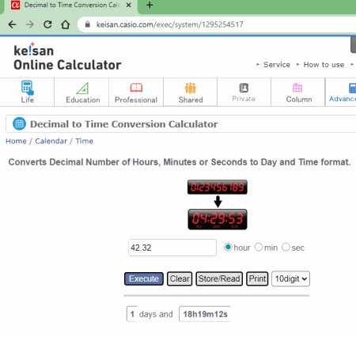Open the Life category calculator icon
Image resolution: width=356 pixels, height=337 pixels.
point(28,88)
